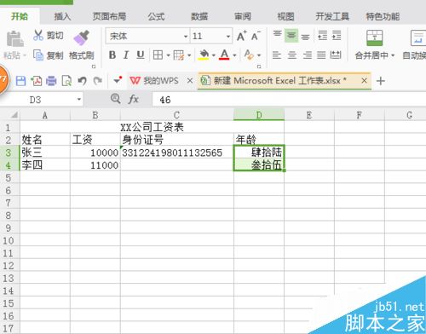Switch to the 视图 tab

pos(285,16)
